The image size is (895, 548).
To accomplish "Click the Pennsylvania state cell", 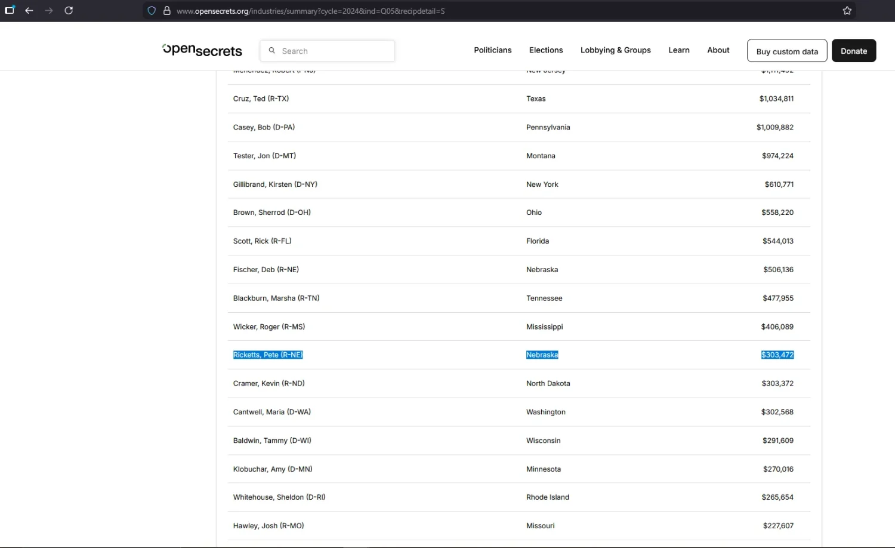I will tap(548, 128).
